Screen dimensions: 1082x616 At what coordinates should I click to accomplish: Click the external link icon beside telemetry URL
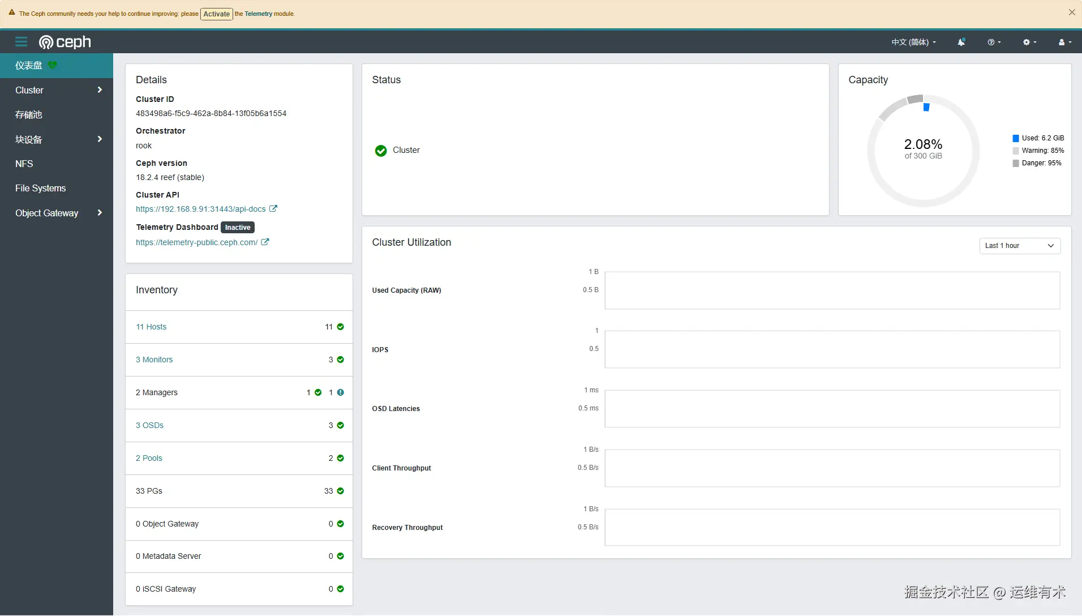pyautogui.click(x=265, y=242)
